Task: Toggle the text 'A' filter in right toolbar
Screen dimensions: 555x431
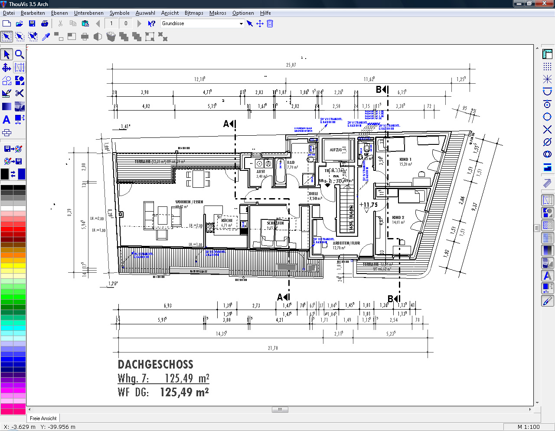Action: pyautogui.click(x=548, y=275)
